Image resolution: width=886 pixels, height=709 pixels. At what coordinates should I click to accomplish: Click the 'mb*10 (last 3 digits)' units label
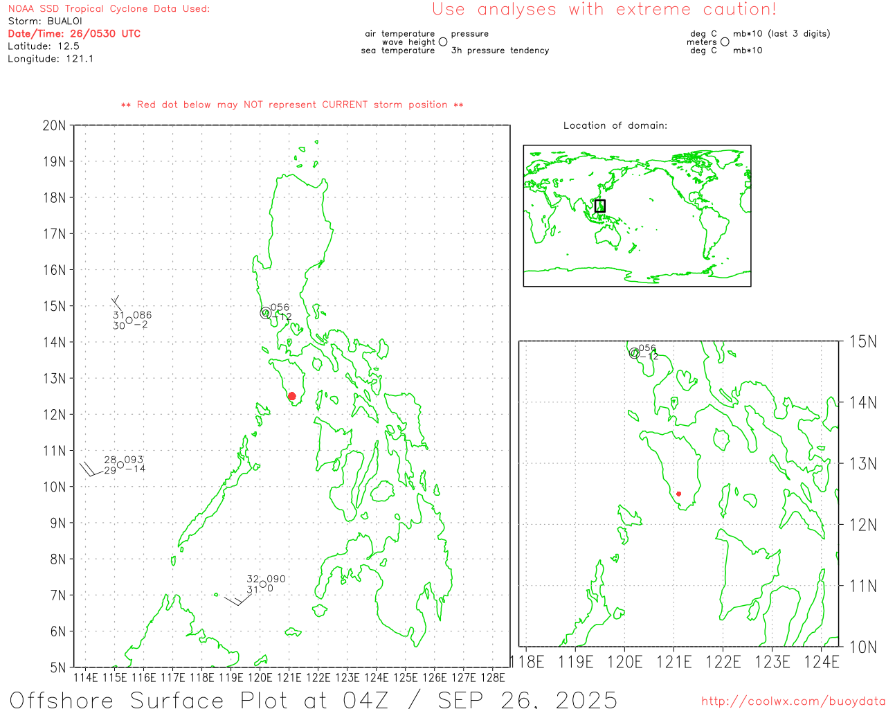[781, 34]
